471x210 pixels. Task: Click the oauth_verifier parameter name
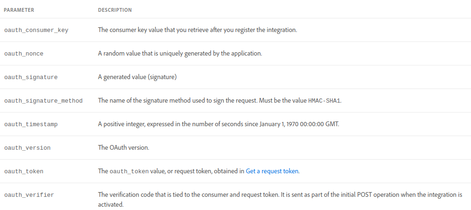point(29,195)
